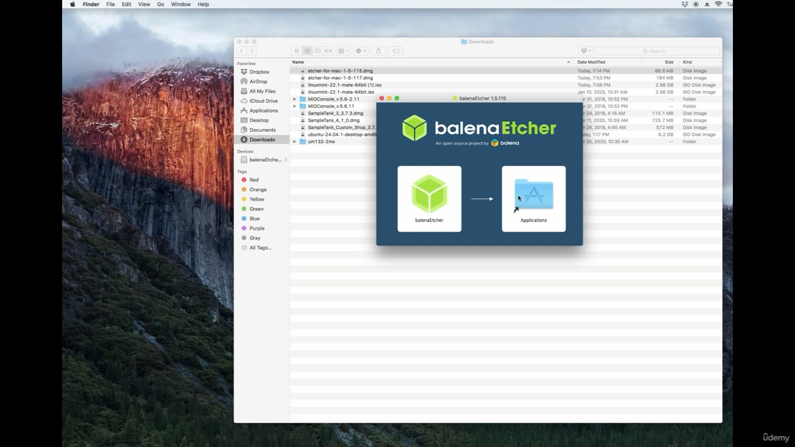Image resolution: width=795 pixels, height=447 pixels.
Task: Open the Wi-Fi menu bar icon
Action: coord(719,4)
